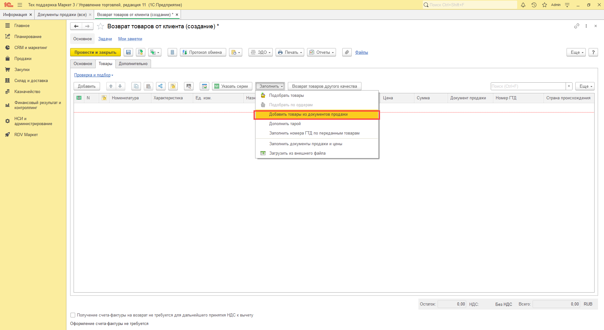This screenshot has width=604, height=330.
Task: Click the barcode scan icon in table toolbar
Action: click(x=189, y=86)
